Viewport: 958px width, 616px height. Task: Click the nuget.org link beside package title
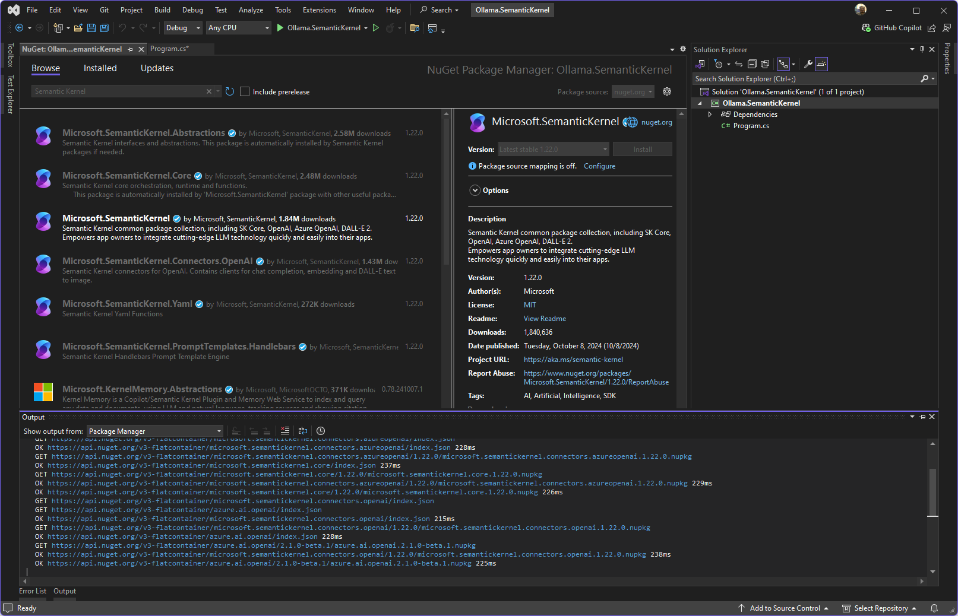656,122
